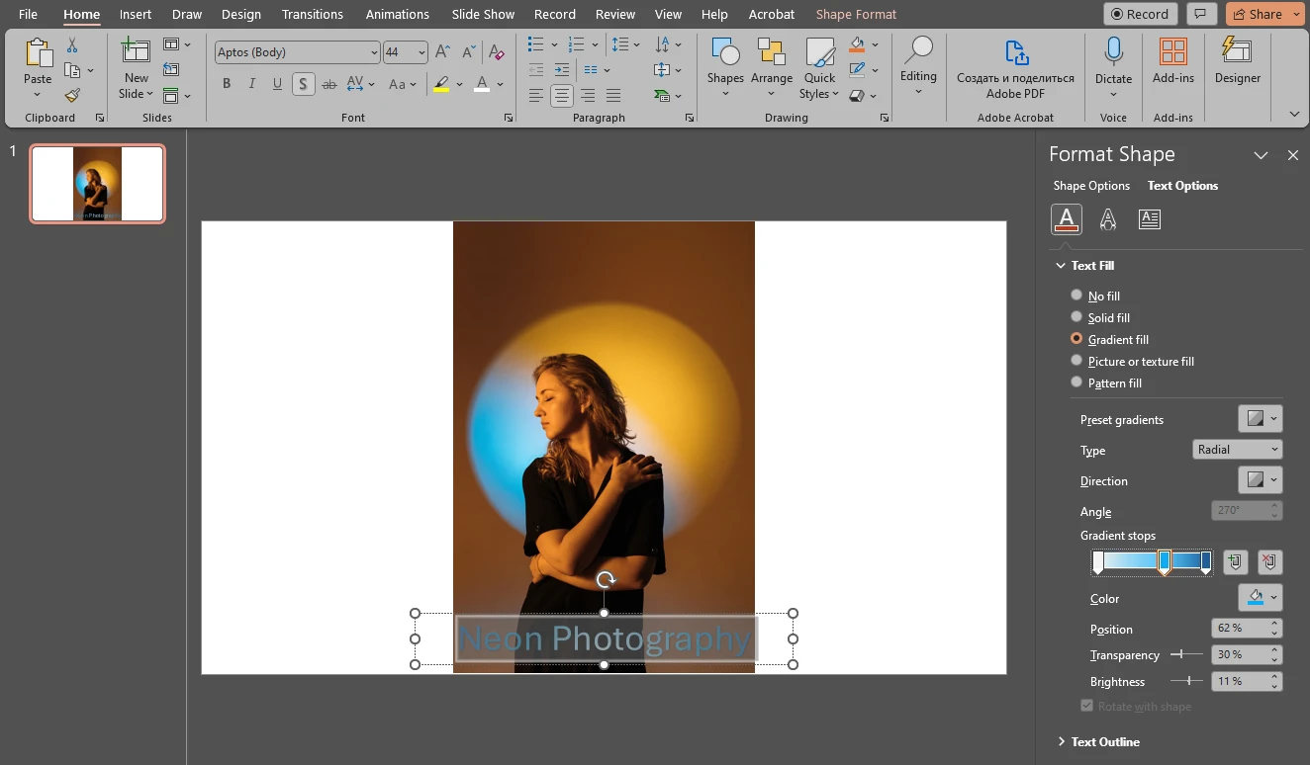The height and width of the screenshot is (765, 1310).
Task: Click the Share button
Action: [x=1264, y=14]
